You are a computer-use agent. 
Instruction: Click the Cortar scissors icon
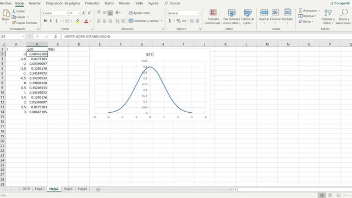(x=14, y=11)
